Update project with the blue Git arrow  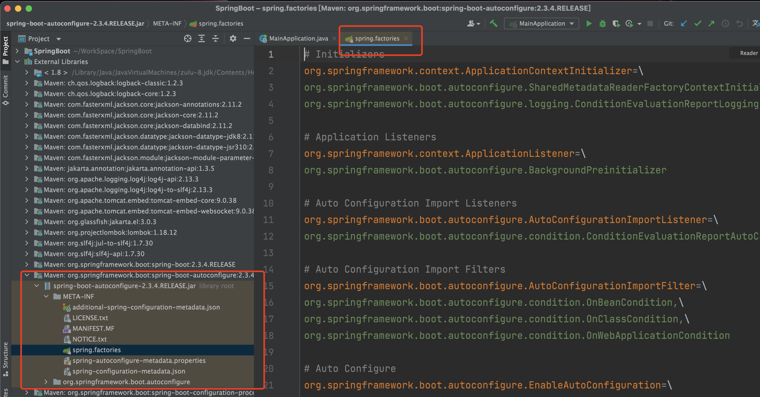[x=683, y=24]
